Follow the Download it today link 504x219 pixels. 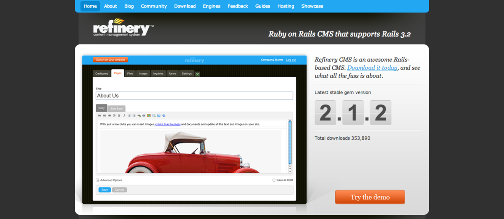372,68
